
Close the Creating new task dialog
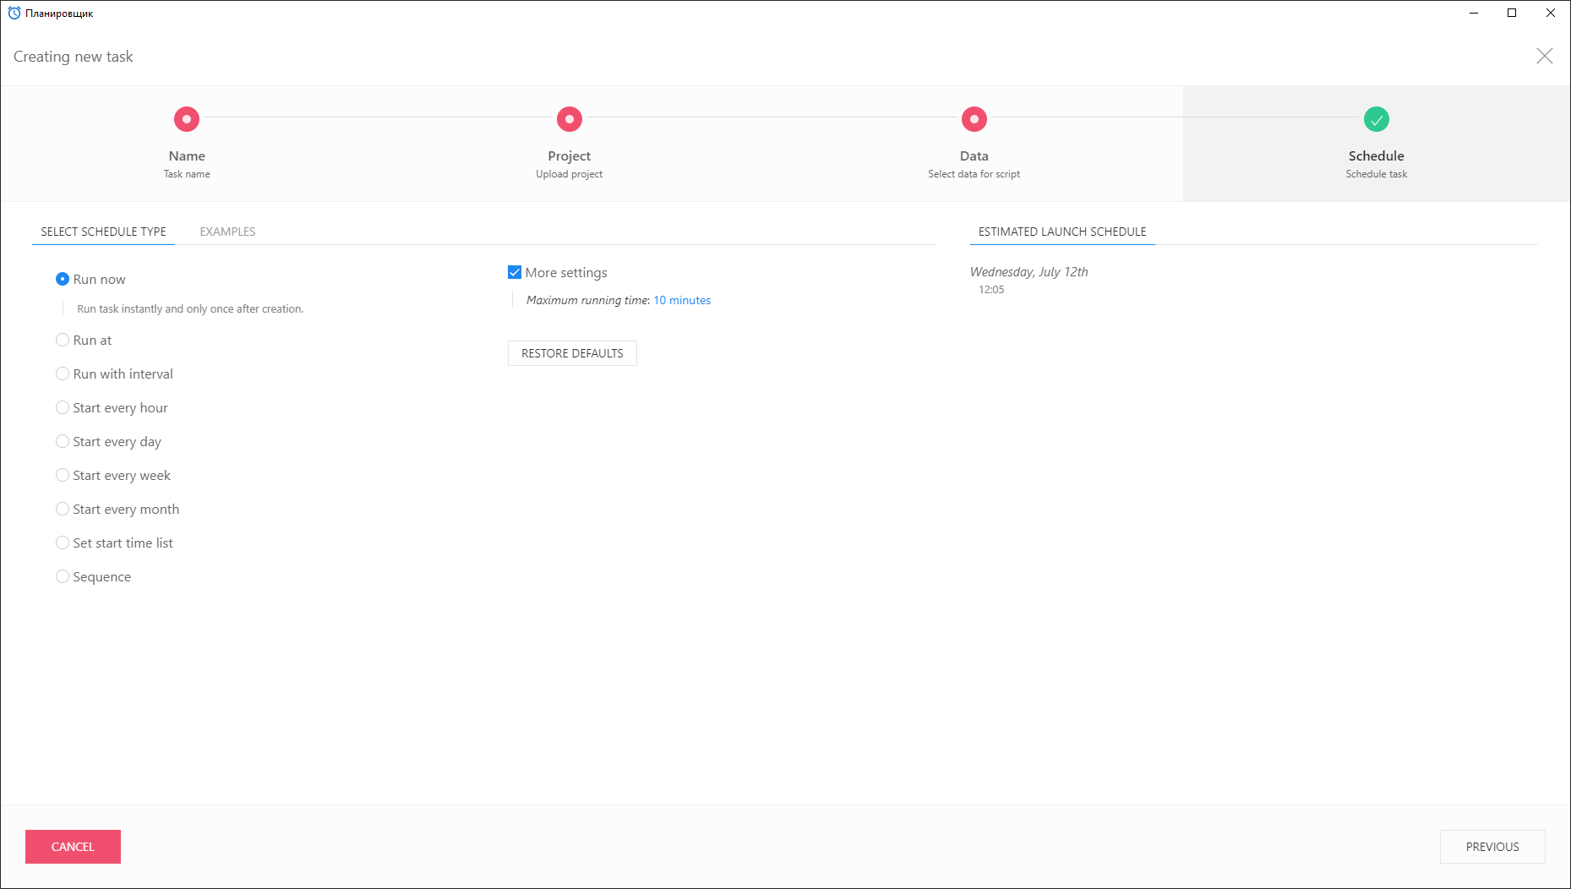[x=1544, y=57]
